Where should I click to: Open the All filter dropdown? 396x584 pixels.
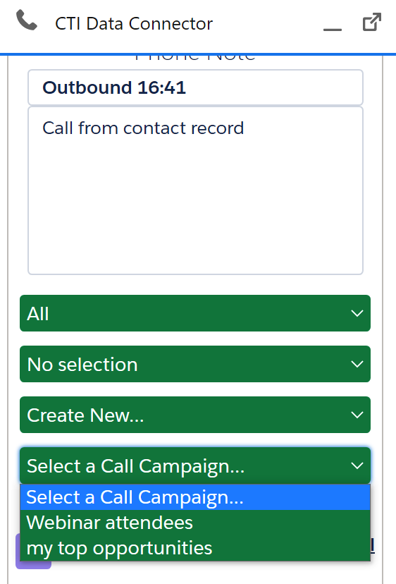pyautogui.click(x=195, y=313)
